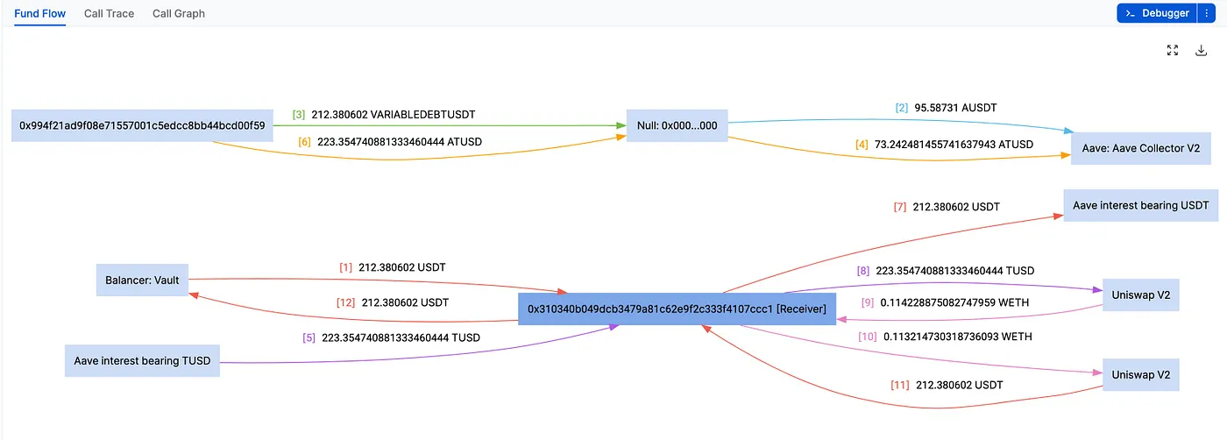Select the 0x994f21ad9f08 sender address node
Image resolution: width=1227 pixels, height=440 pixels.
pos(142,125)
